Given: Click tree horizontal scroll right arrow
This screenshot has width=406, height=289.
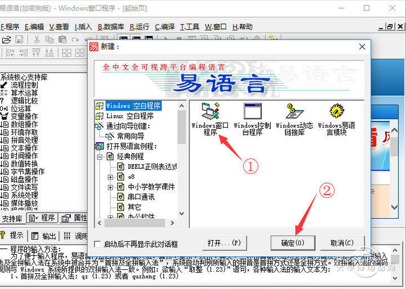Looking at the screenshot, I should click(x=172, y=223).
